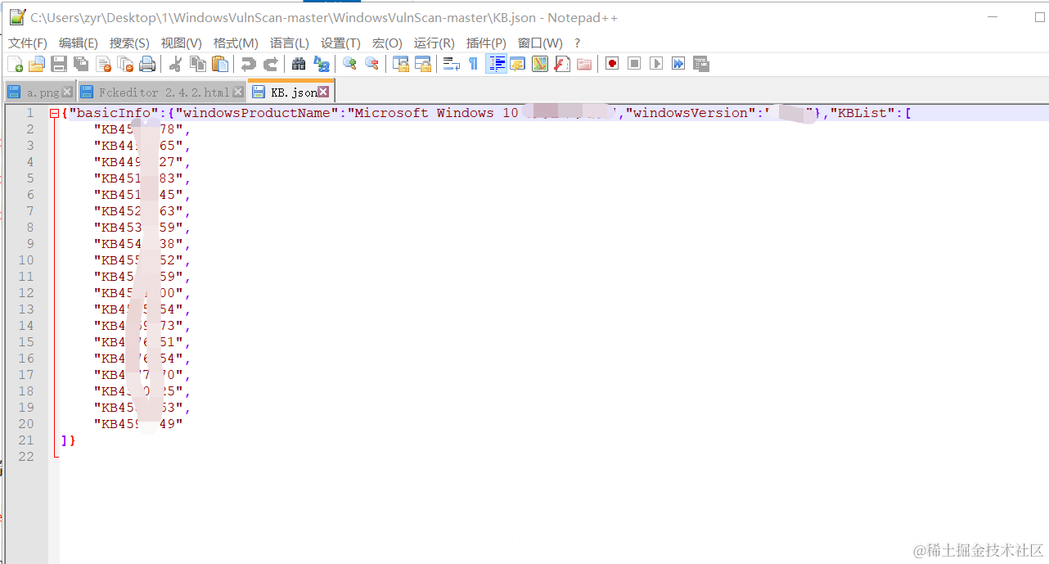Click Save Recorded Macro icon

[x=700, y=64]
